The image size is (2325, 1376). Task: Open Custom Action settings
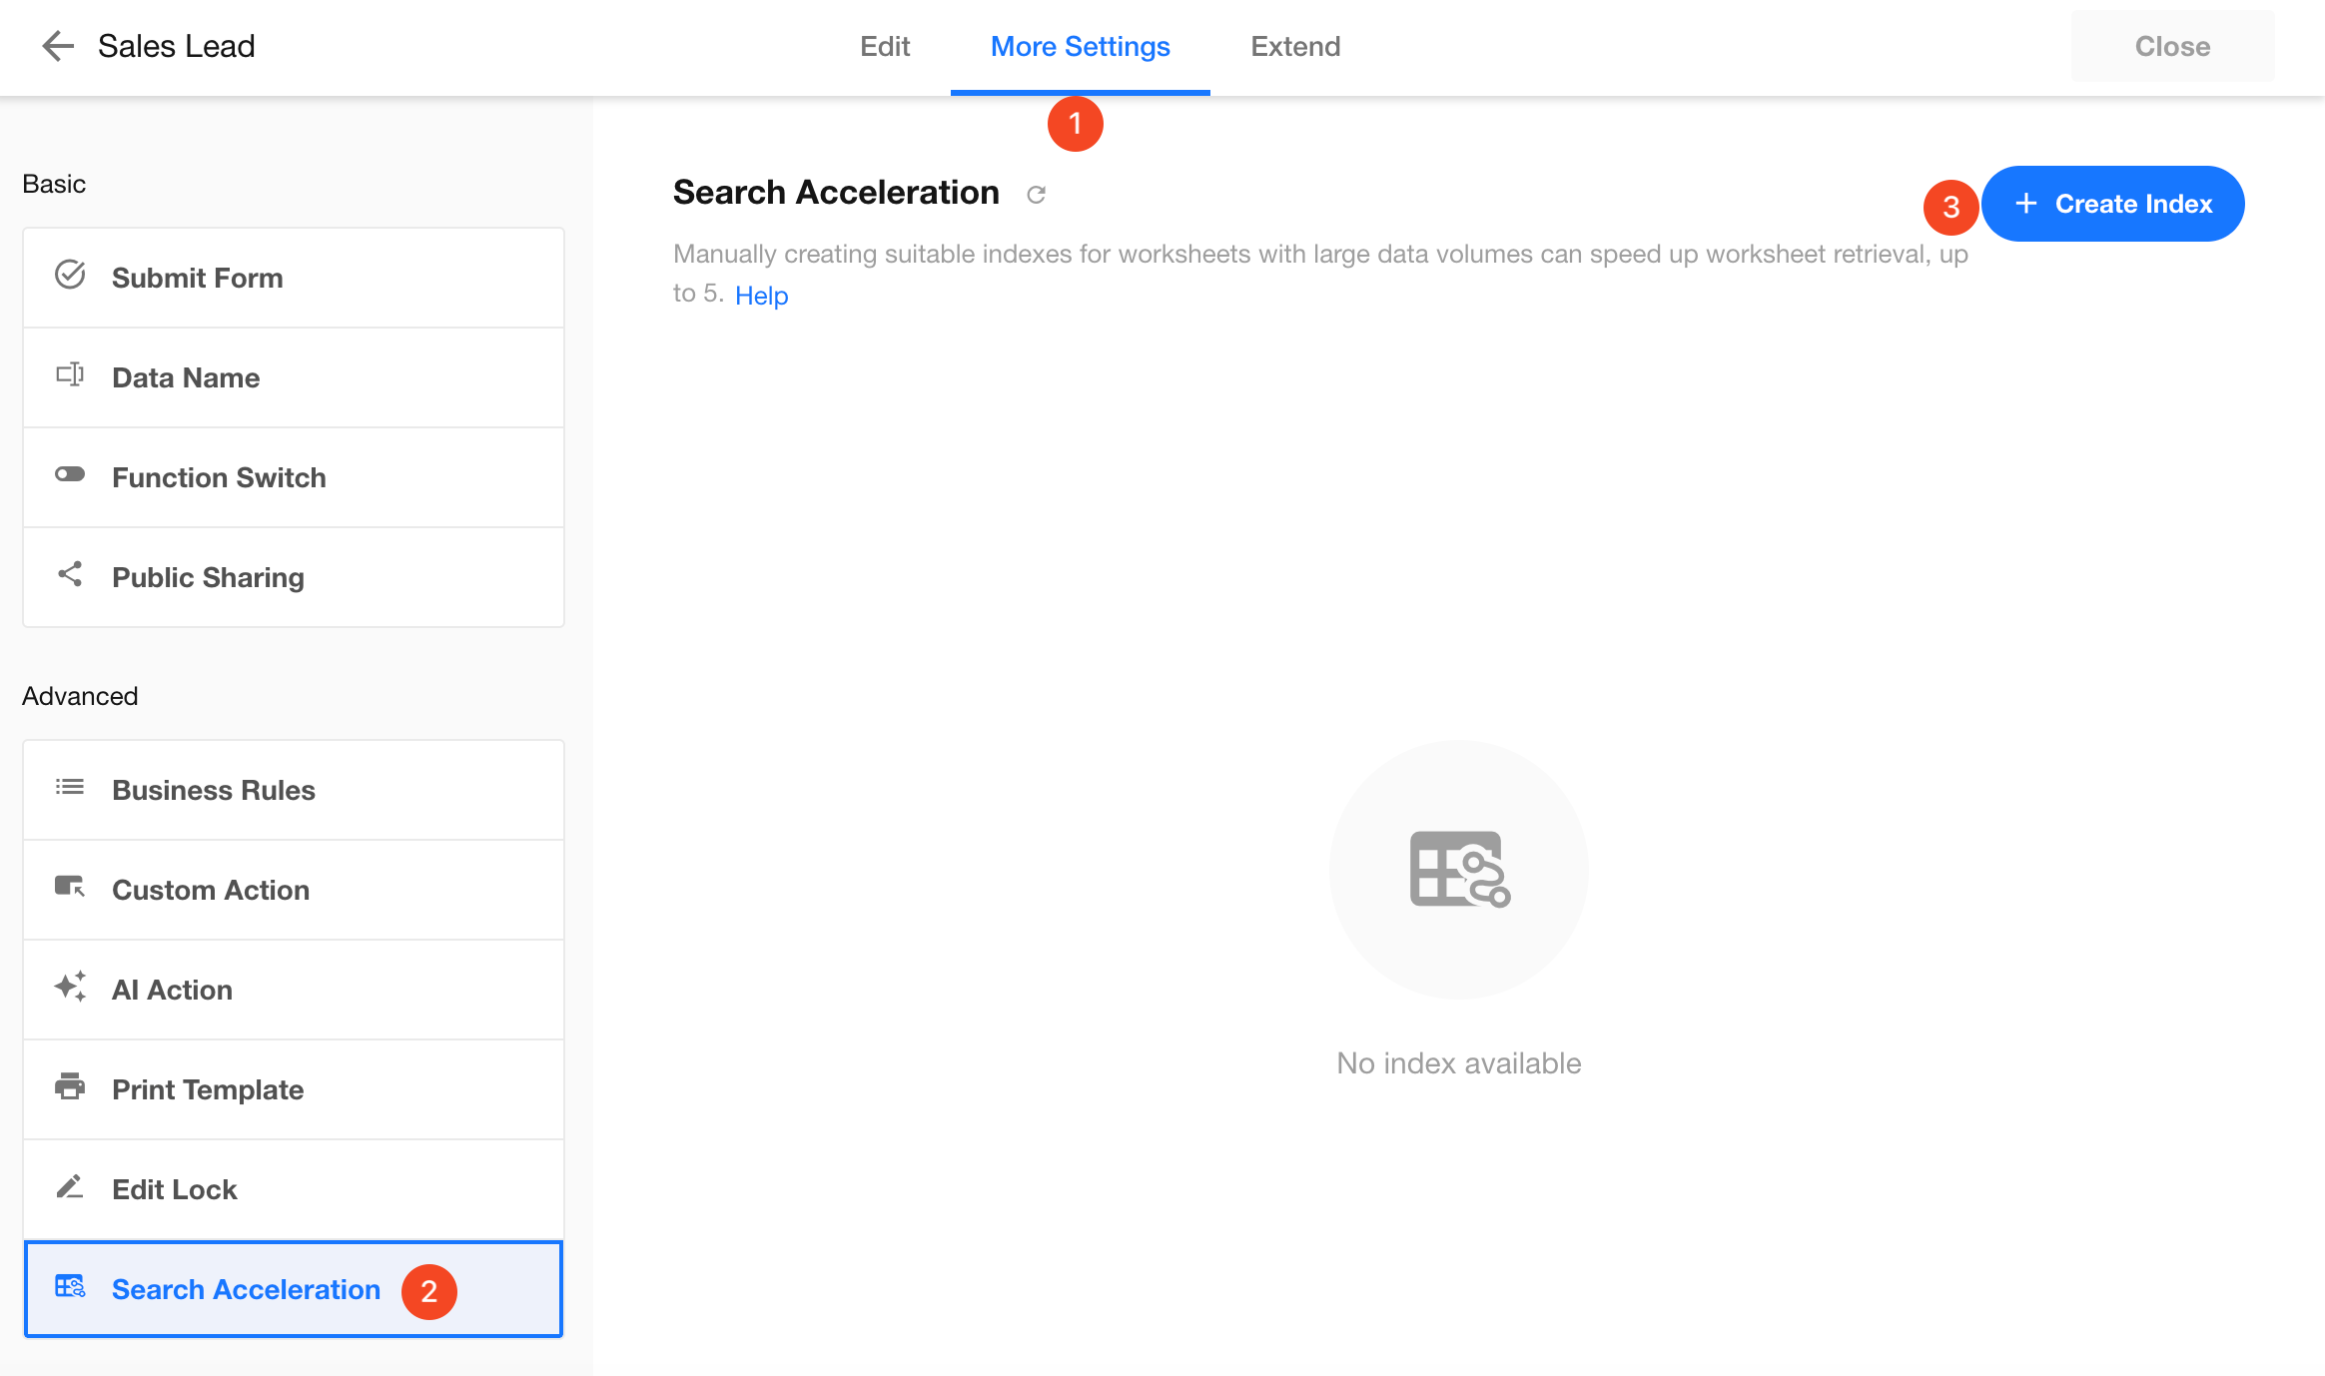[294, 890]
